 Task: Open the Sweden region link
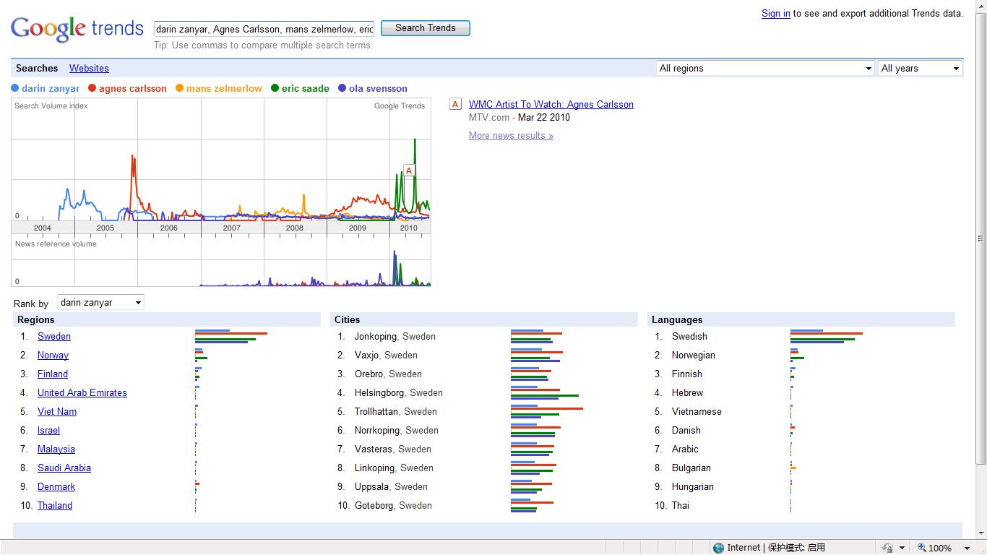coord(54,336)
